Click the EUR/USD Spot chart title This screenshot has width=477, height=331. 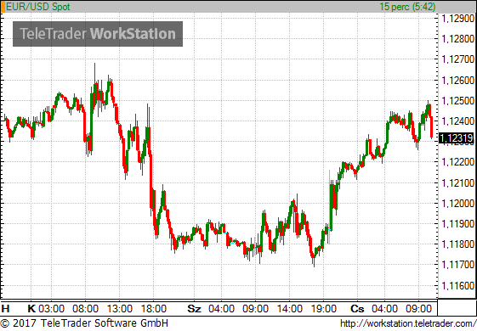pyautogui.click(x=38, y=7)
